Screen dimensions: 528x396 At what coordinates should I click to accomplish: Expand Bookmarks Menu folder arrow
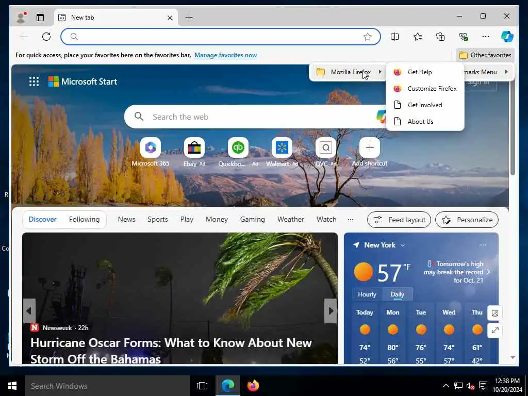[x=506, y=72]
